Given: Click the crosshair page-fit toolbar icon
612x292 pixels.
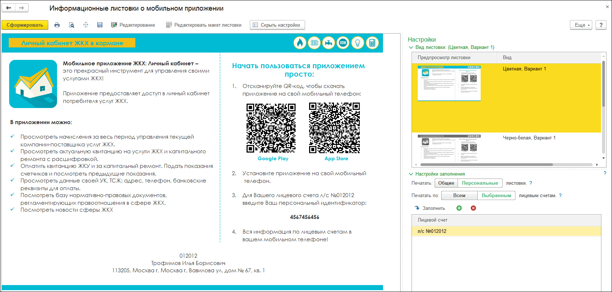Looking at the screenshot, I should 86,25.
